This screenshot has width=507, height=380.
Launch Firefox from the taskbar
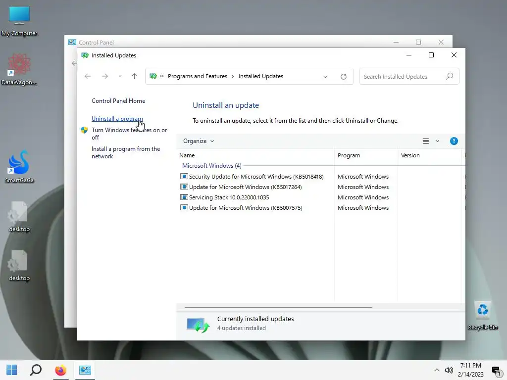click(60, 370)
